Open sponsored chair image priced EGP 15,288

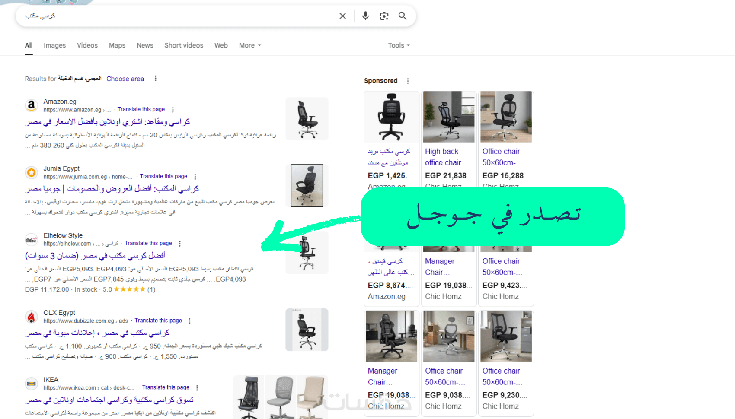[x=506, y=117]
